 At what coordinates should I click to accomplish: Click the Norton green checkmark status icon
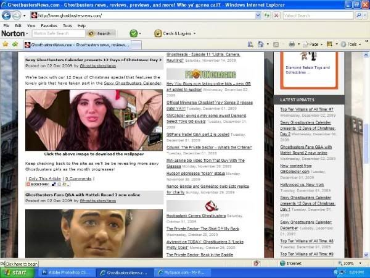134,33
